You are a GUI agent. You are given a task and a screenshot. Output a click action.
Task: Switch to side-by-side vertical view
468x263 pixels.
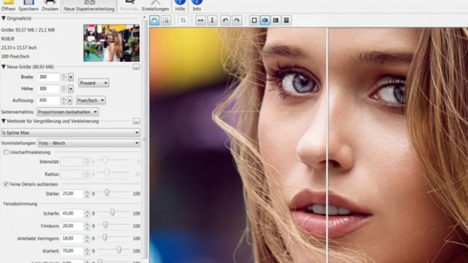pos(276,20)
